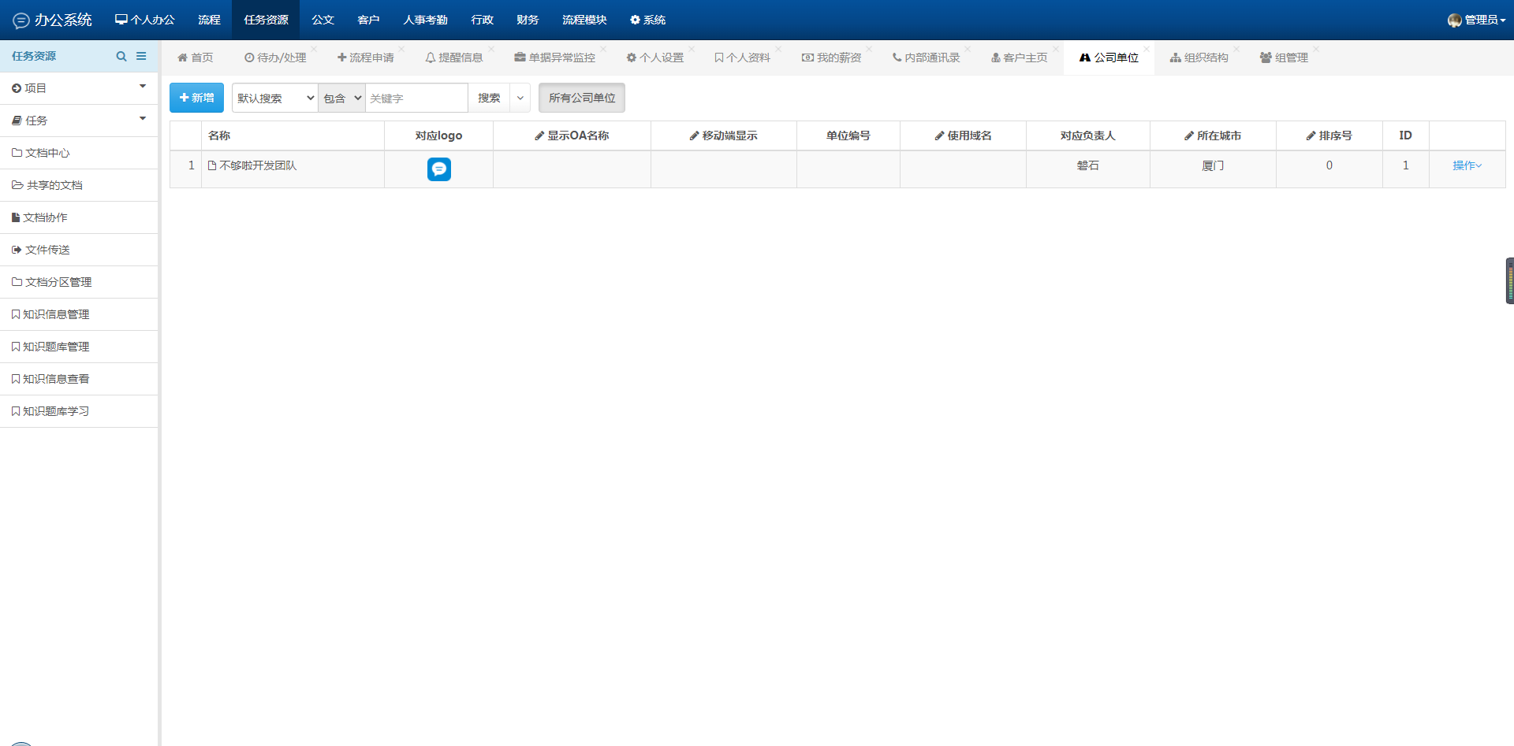Toggle the sidebar hamburger menu icon

pyautogui.click(x=141, y=57)
